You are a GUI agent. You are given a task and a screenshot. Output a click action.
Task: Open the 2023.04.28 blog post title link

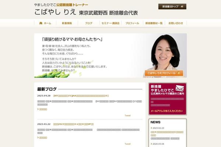(81, 96)
